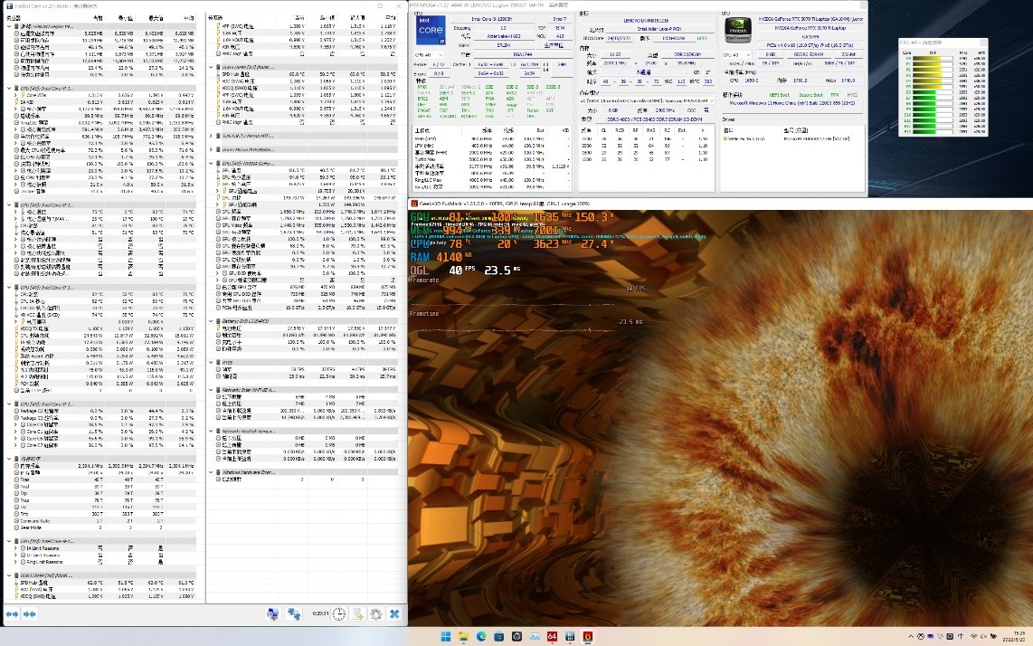Click the 生产商官网 link in CPU panel
Viewport: 1033px width, 646px height.
[554, 45]
